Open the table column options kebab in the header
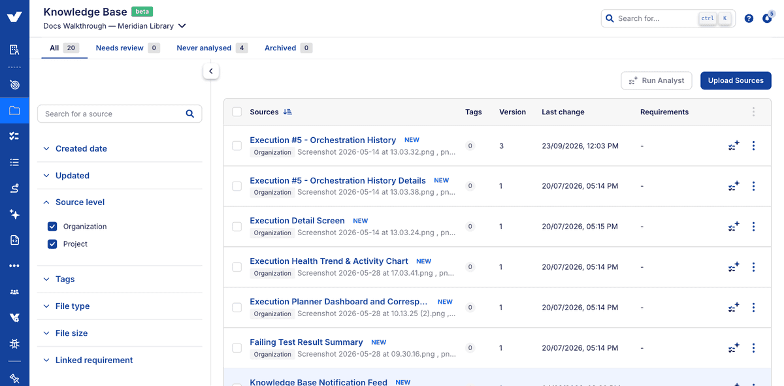784x386 pixels. coord(753,112)
